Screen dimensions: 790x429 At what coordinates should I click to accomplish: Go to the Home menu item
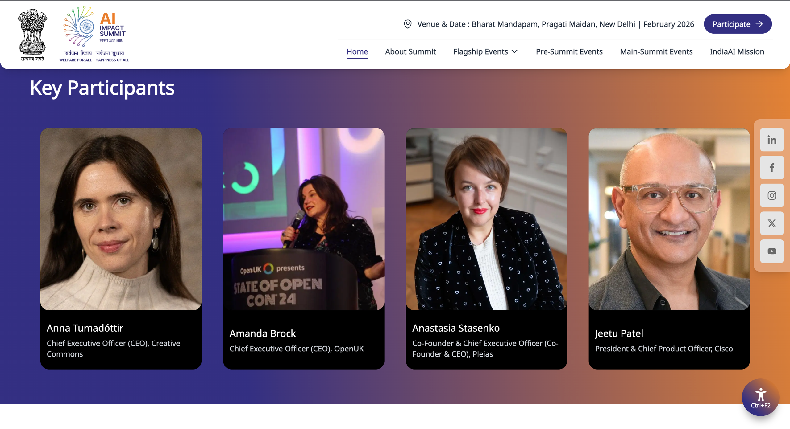pyautogui.click(x=357, y=51)
